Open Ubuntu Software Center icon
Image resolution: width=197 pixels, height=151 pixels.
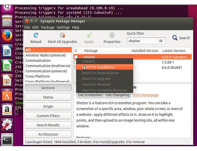(7, 95)
